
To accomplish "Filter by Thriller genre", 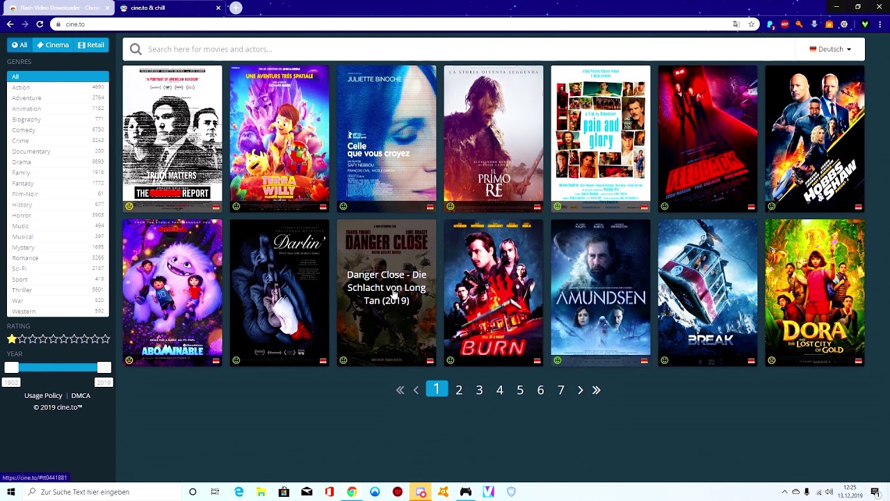I will tap(58, 290).
